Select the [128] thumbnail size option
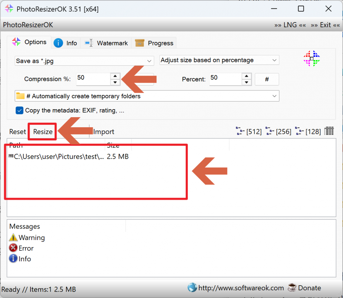 tap(308, 131)
